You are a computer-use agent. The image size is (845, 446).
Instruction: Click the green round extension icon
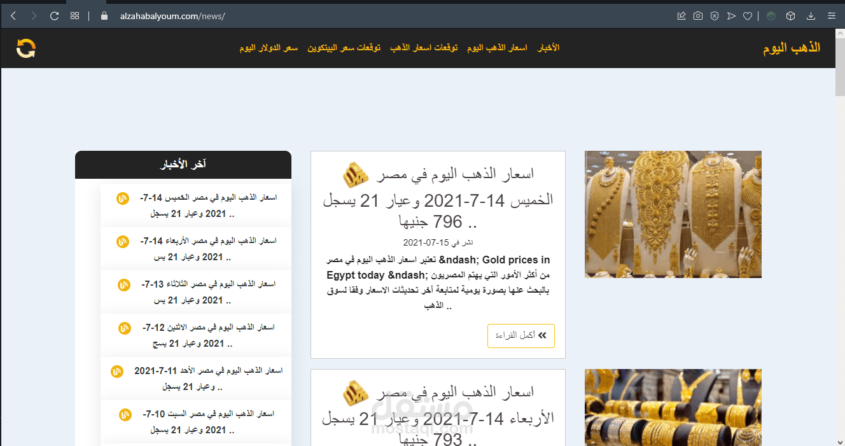(771, 16)
